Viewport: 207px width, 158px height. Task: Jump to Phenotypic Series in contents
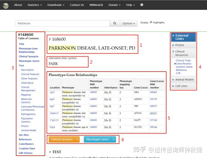[x=29, y=61]
